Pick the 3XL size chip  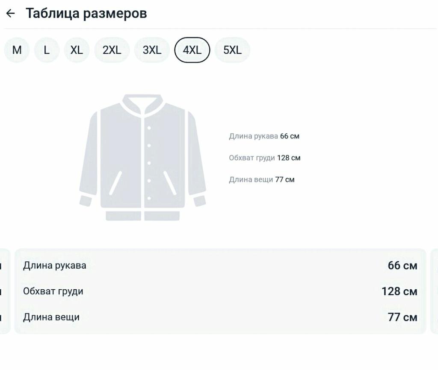(152, 50)
